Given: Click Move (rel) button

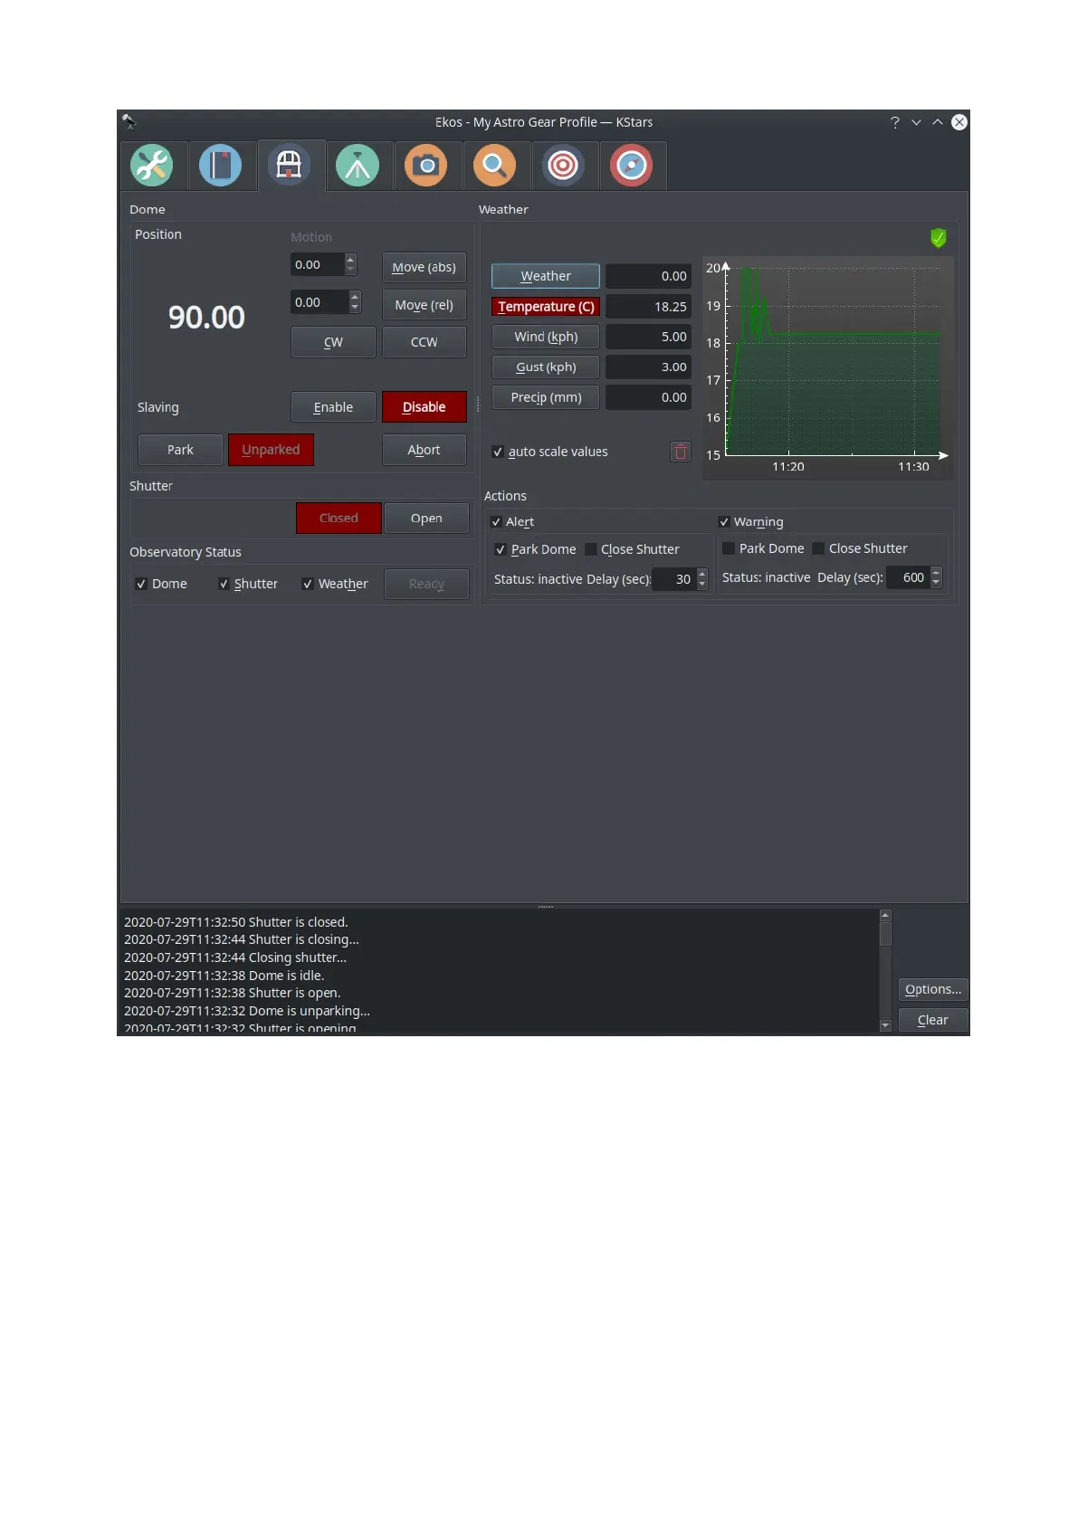Looking at the screenshot, I should coord(424,305).
